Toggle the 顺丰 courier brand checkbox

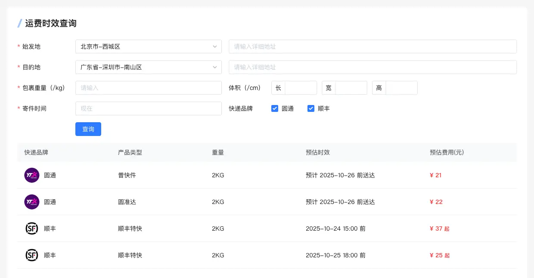pos(311,108)
